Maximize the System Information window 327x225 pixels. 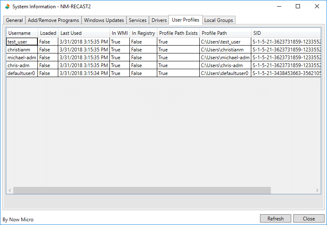(x=298, y=7)
